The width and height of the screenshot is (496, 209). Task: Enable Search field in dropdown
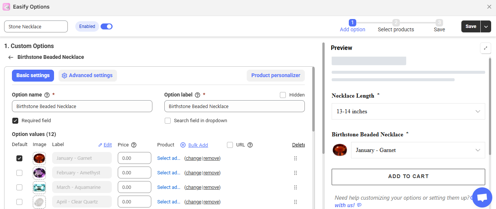pos(168,121)
